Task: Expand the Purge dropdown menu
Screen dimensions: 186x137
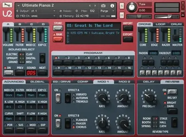Action: pos(107,11)
